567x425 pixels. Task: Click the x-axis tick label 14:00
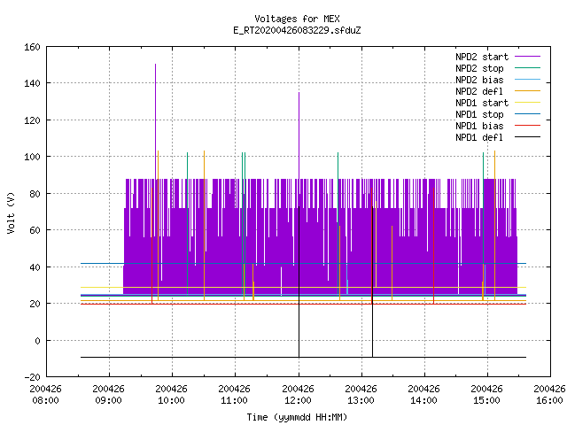[x=423, y=400]
